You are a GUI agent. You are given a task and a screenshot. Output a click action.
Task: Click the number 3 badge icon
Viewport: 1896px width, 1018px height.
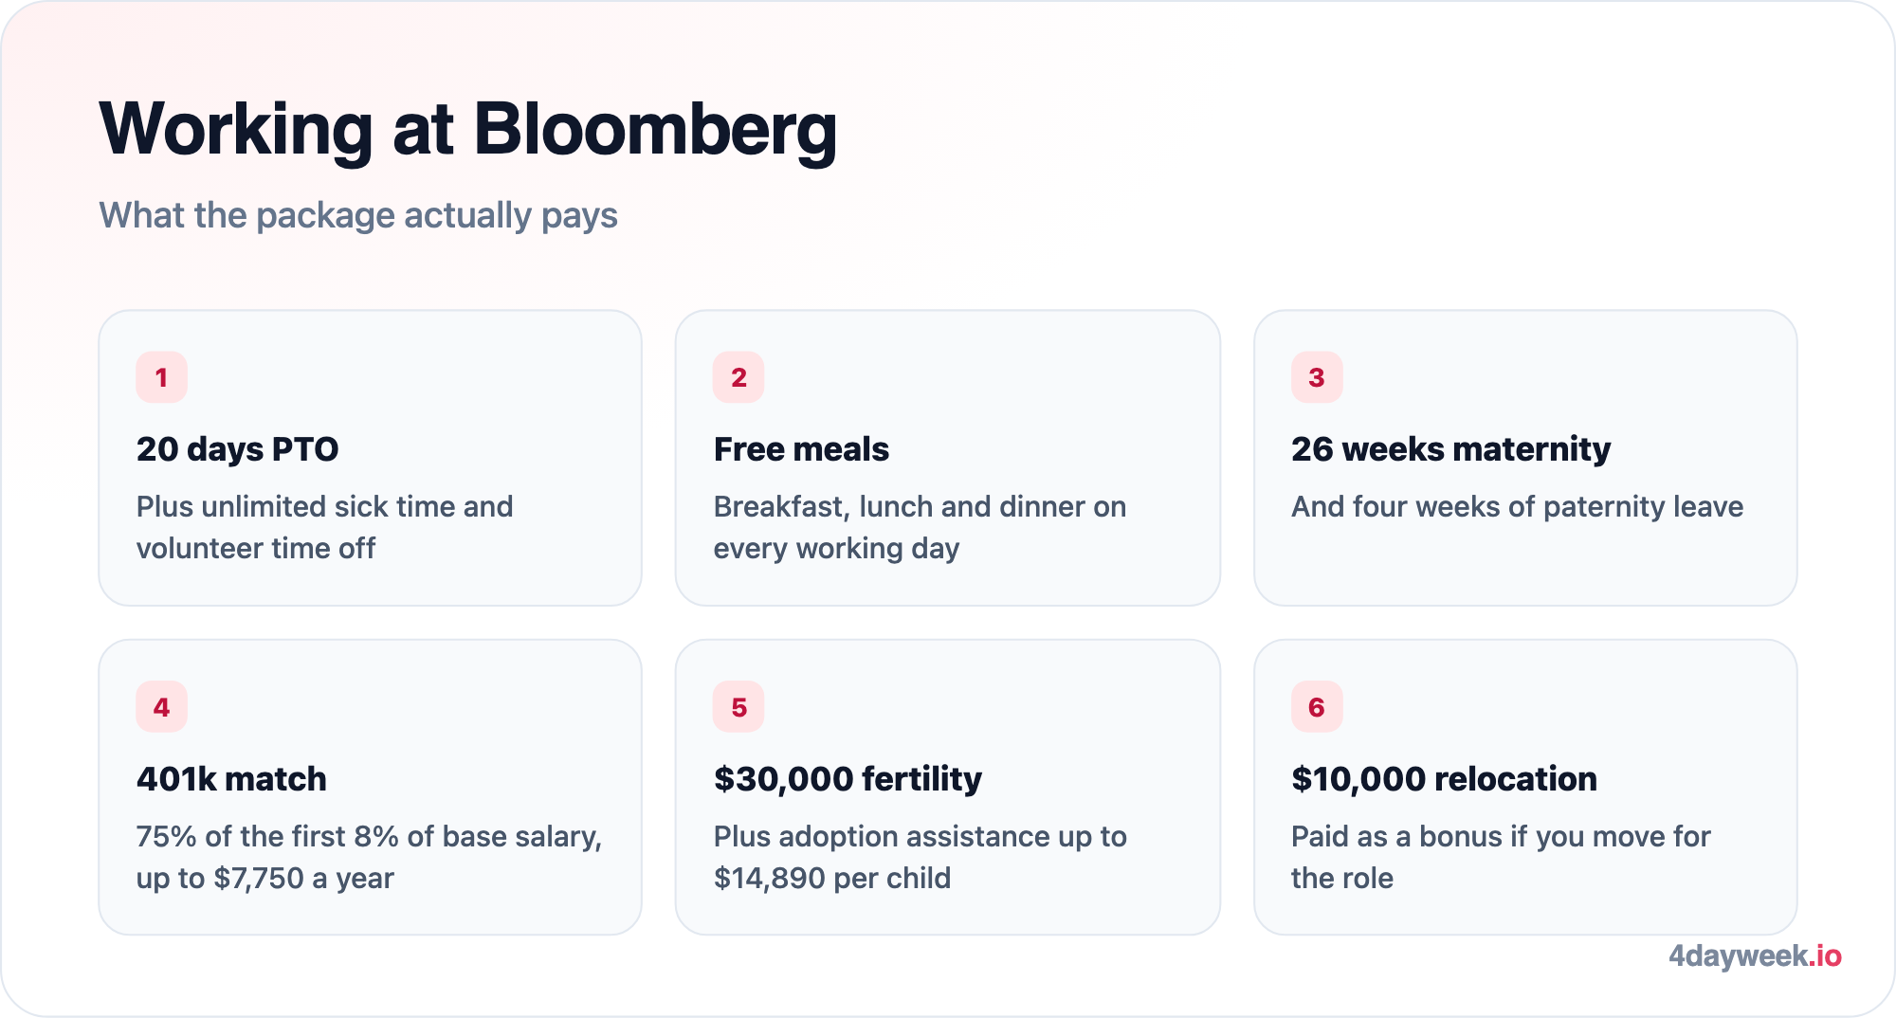(1317, 377)
